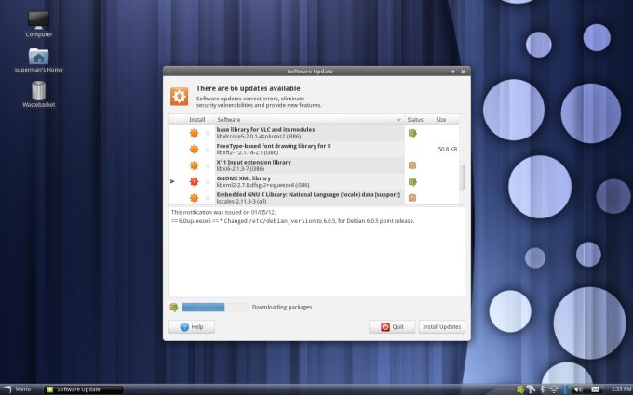Click the update notifier tray icon
The width and height of the screenshot is (633, 395).
[520, 389]
